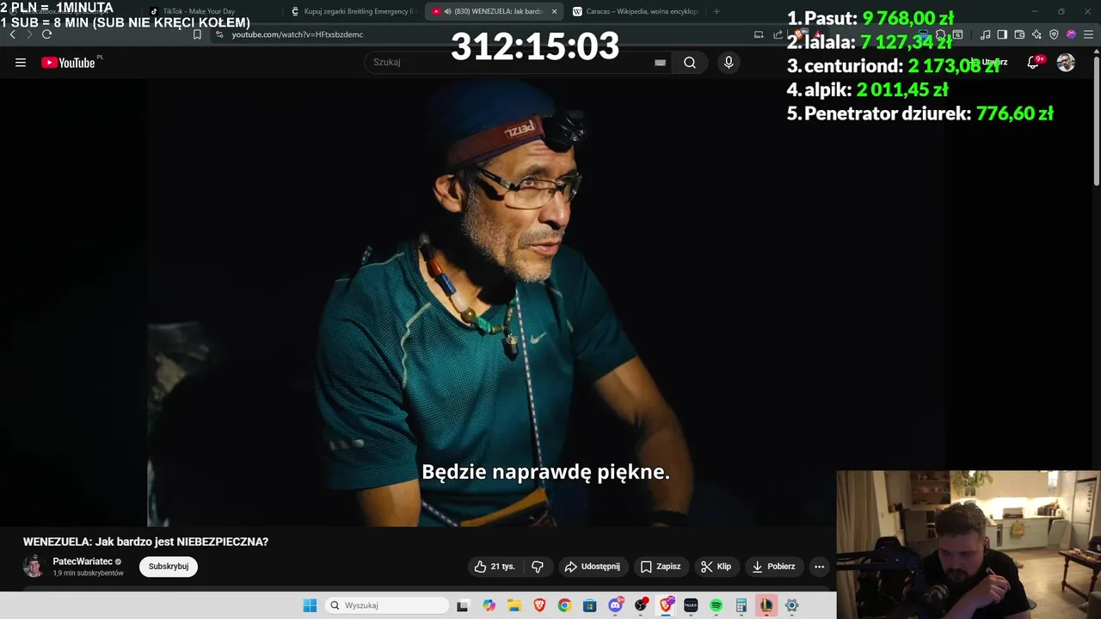The height and width of the screenshot is (619, 1101).
Task: Open Calculator from the taskbar
Action: [x=741, y=605]
